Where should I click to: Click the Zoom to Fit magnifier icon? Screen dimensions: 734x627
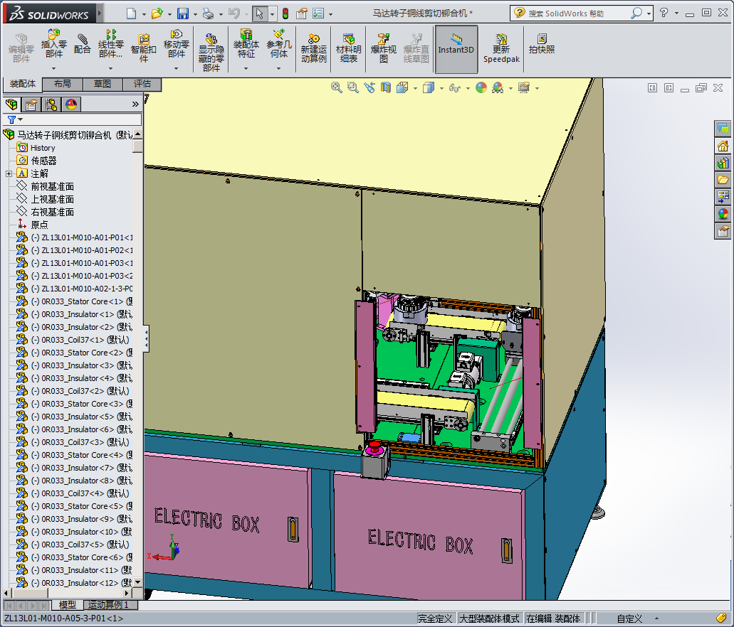[x=337, y=87]
